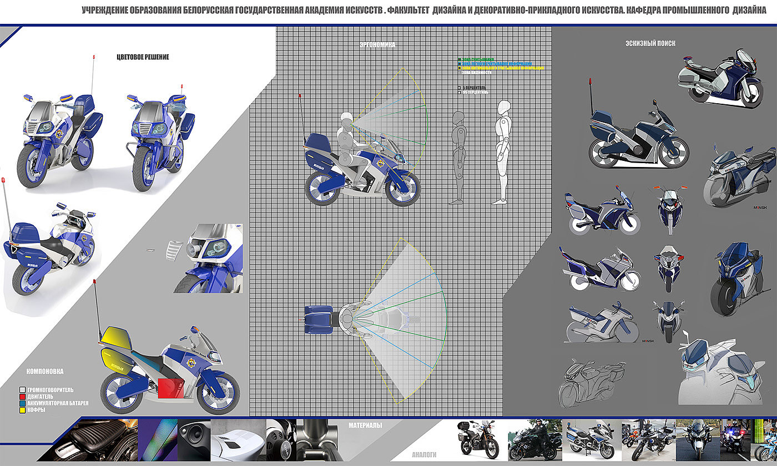Click the ГРОМКОГОВОРИТЕЛЬ legend label
The width and height of the screenshot is (777, 466).
(x=51, y=390)
